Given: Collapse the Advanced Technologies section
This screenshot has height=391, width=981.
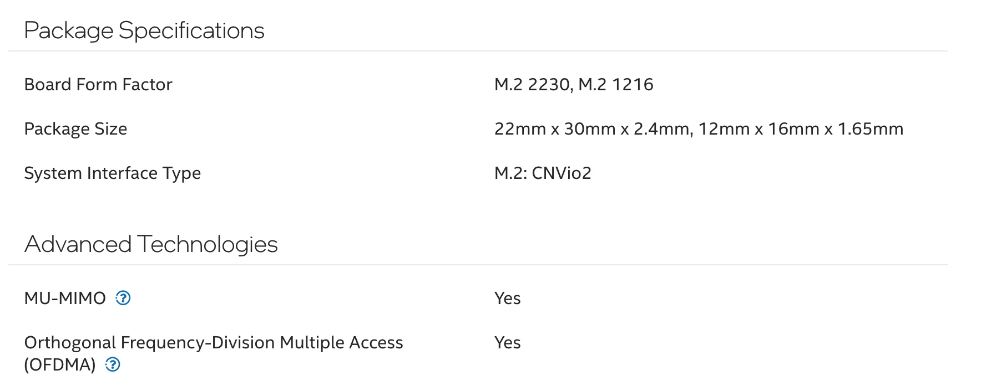Looking at the screenshot, I should tap(151, 244).
